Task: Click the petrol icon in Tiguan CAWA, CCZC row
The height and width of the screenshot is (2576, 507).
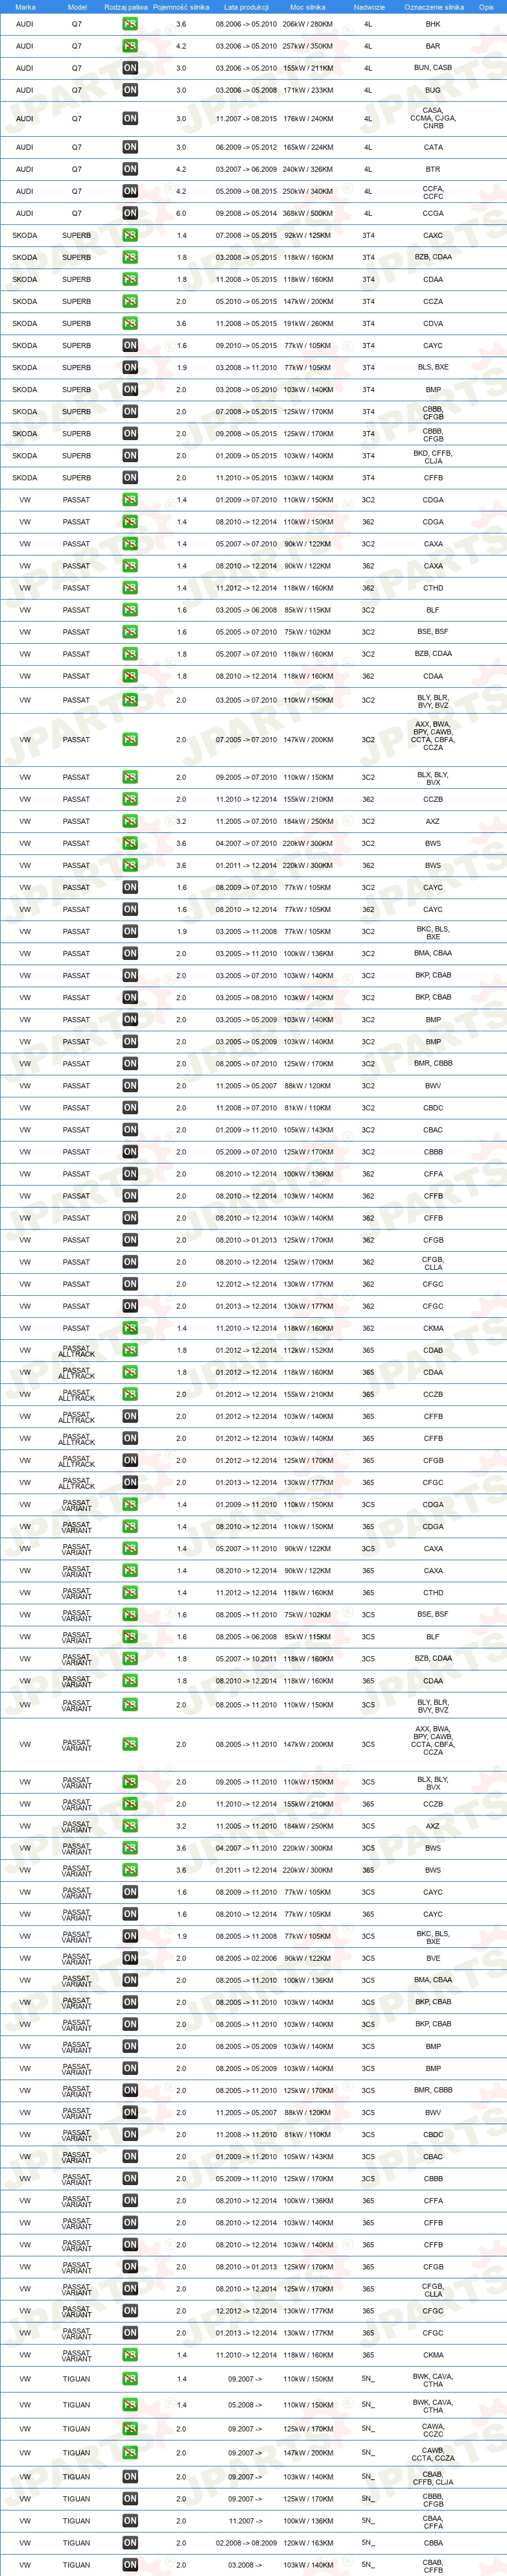Action: pyautogui.click(x=130, y=2429)
